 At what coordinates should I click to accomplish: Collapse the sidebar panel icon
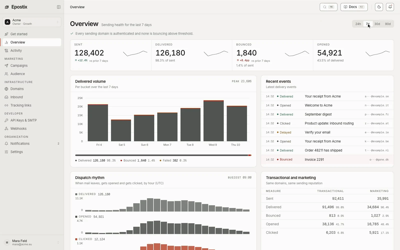click(59, 7)
